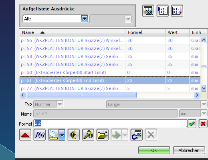208x160 pixels.
Task: Collapse list with red triangle button
Action: [25, 135]
